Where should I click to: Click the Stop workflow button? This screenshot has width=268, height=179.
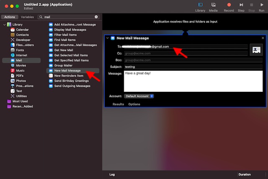tap(251, 7)
